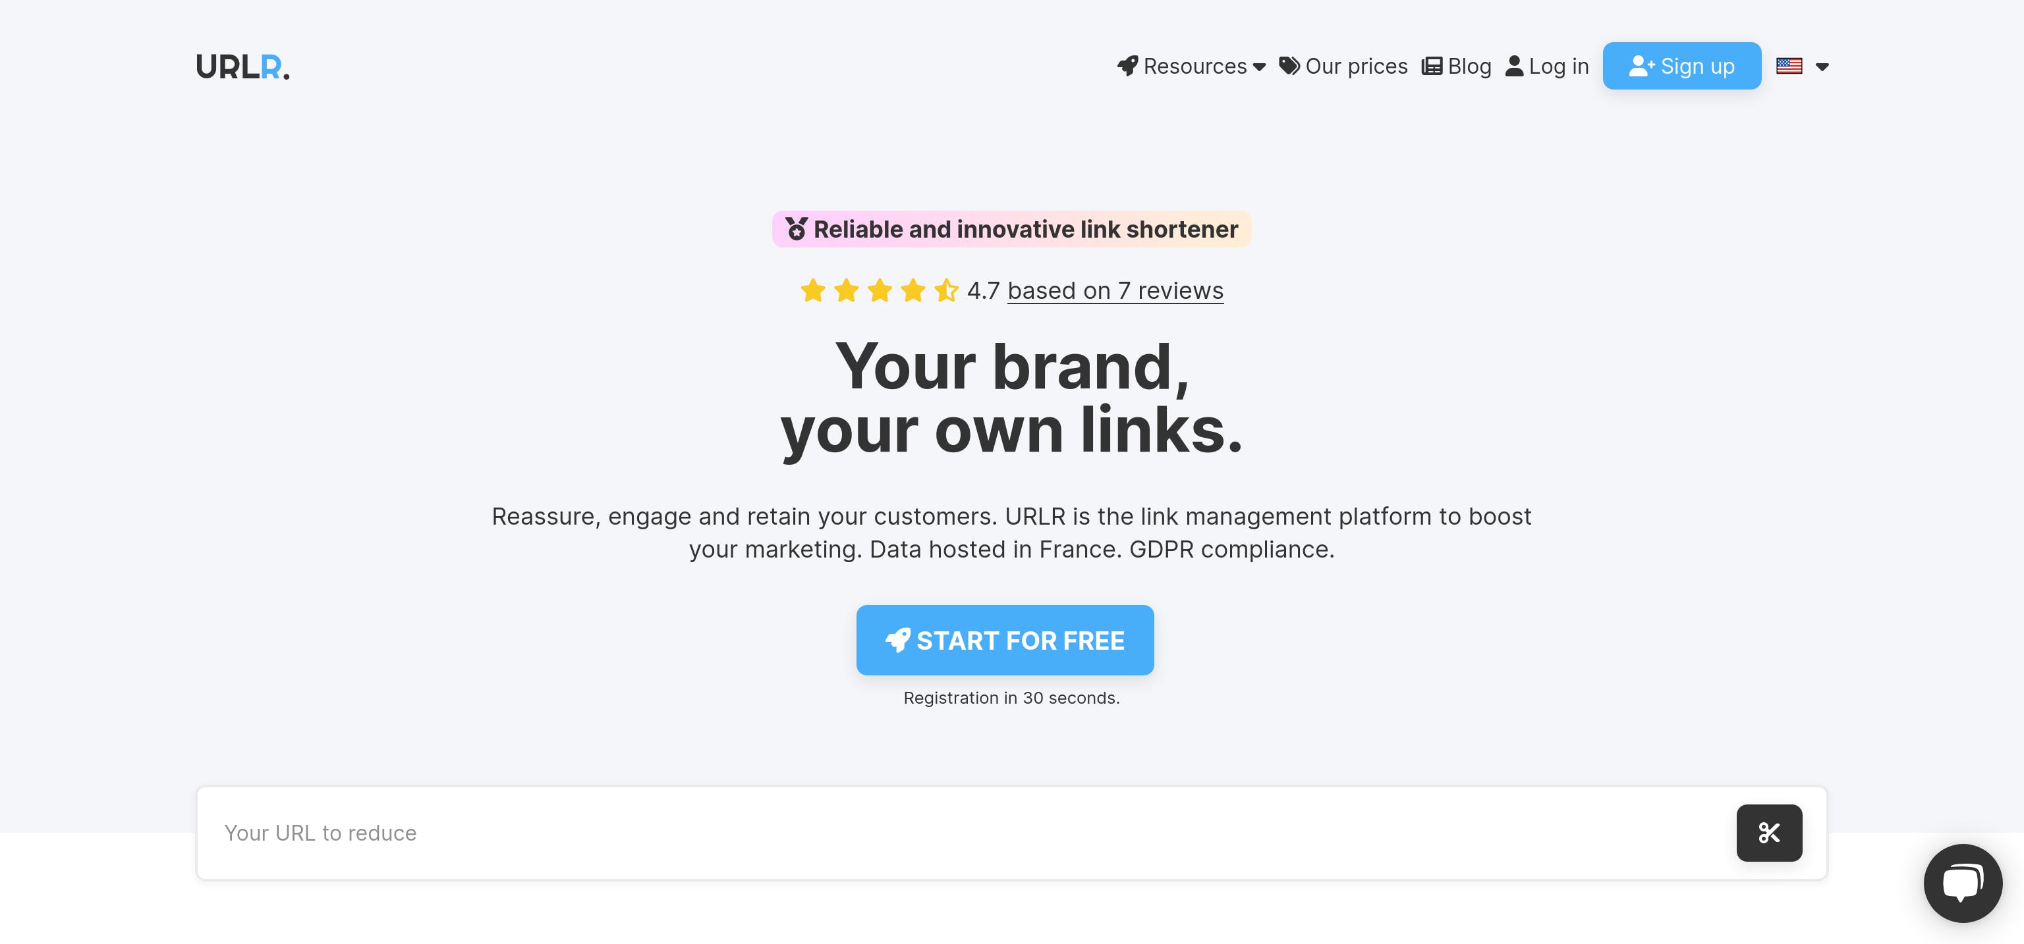Click the user icon beside Log in
Screen dimensions: 2024x944
point(1514,66)
